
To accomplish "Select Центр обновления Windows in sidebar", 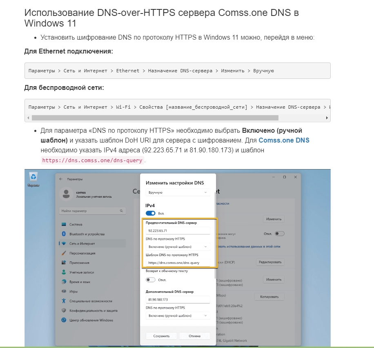I will coord(92,320).
